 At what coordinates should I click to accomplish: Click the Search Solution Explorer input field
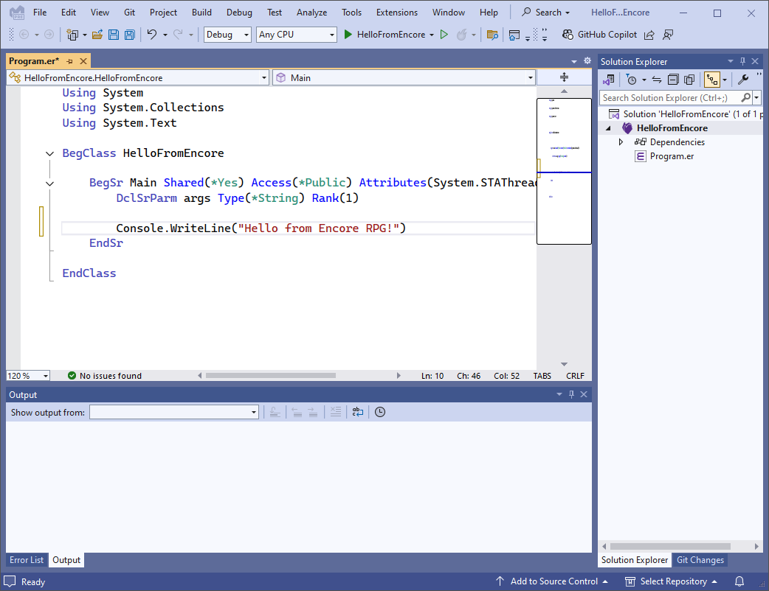pos(670,98)
